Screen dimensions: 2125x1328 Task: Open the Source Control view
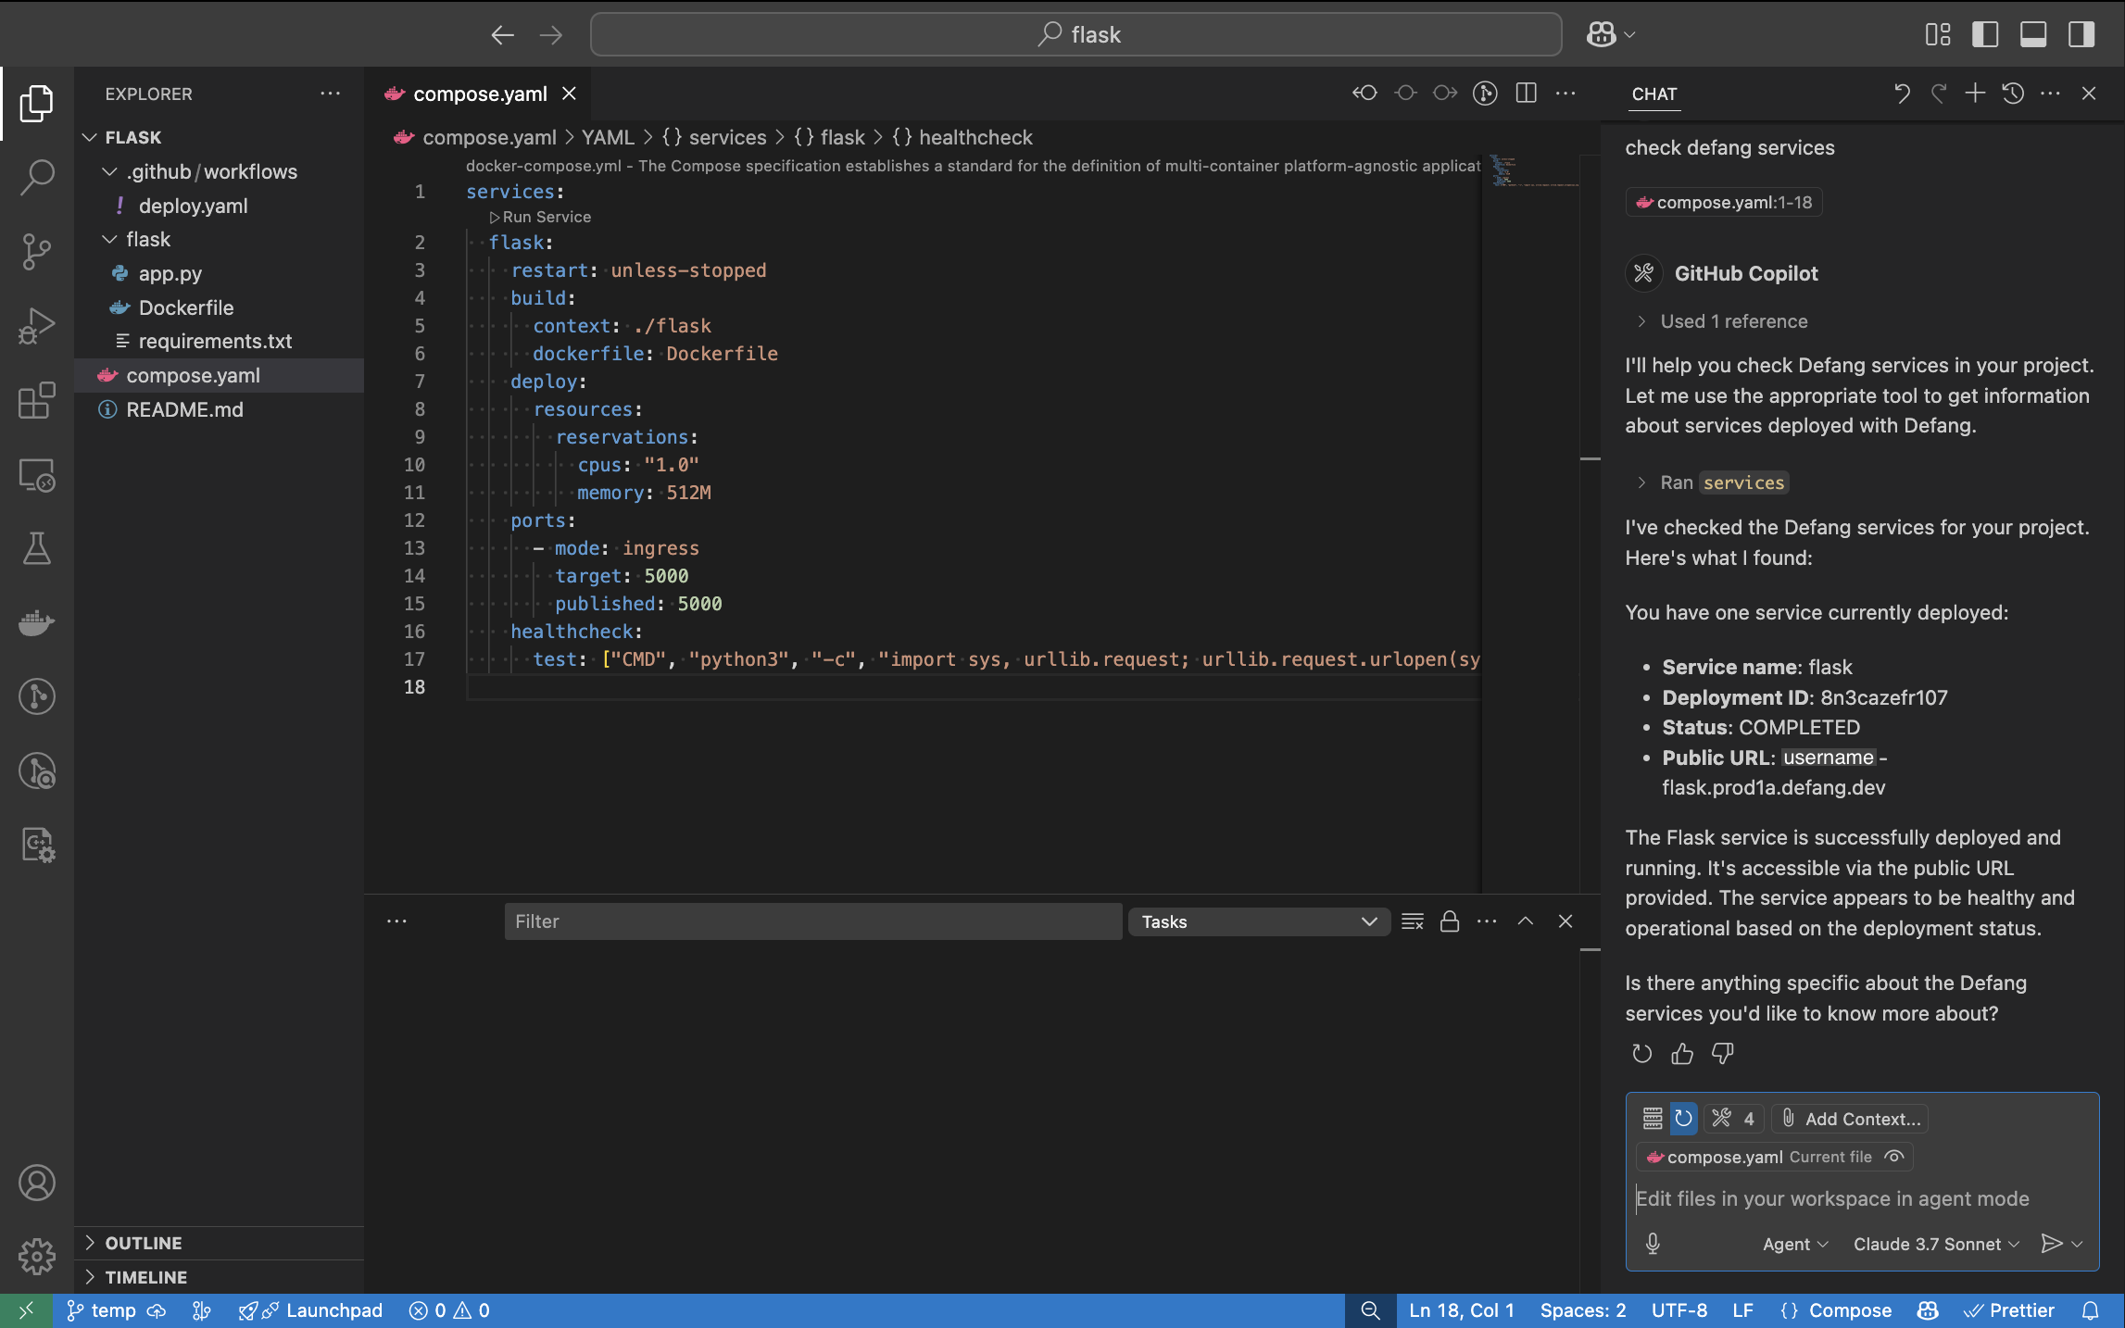[37, 251]
